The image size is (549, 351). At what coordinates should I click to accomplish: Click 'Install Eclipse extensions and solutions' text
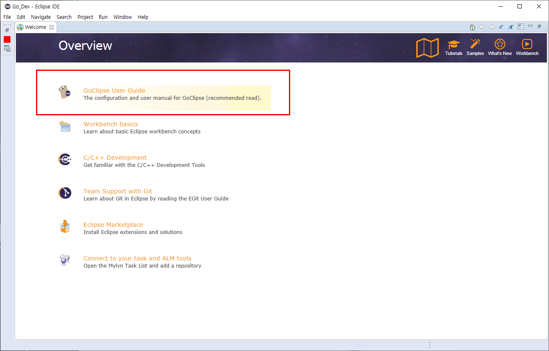click(x=133, y=232)
